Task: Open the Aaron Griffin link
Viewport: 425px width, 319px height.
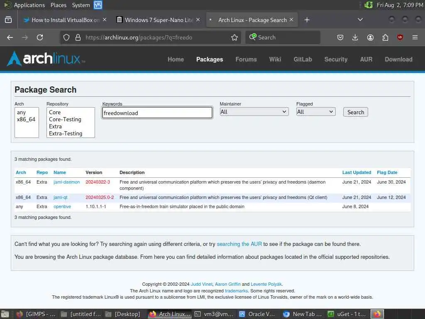Action: pyautogui.click(x=228, y=284)
